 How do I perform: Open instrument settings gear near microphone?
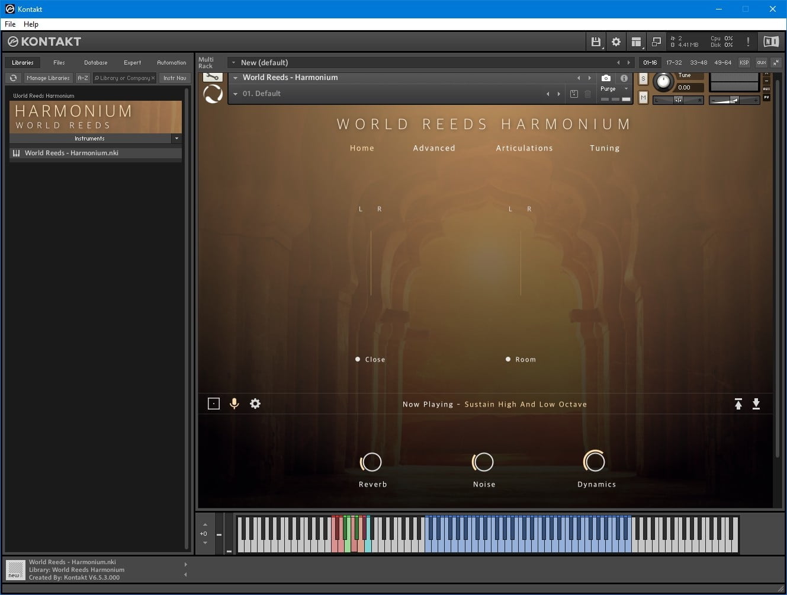click(x=255, y=404)
